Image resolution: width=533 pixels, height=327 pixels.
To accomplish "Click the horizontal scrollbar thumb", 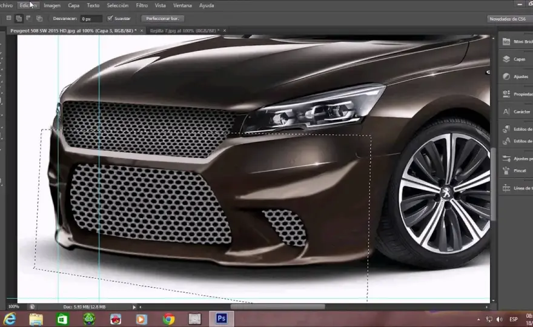I will pyautogui.click(x=278, y=306).
